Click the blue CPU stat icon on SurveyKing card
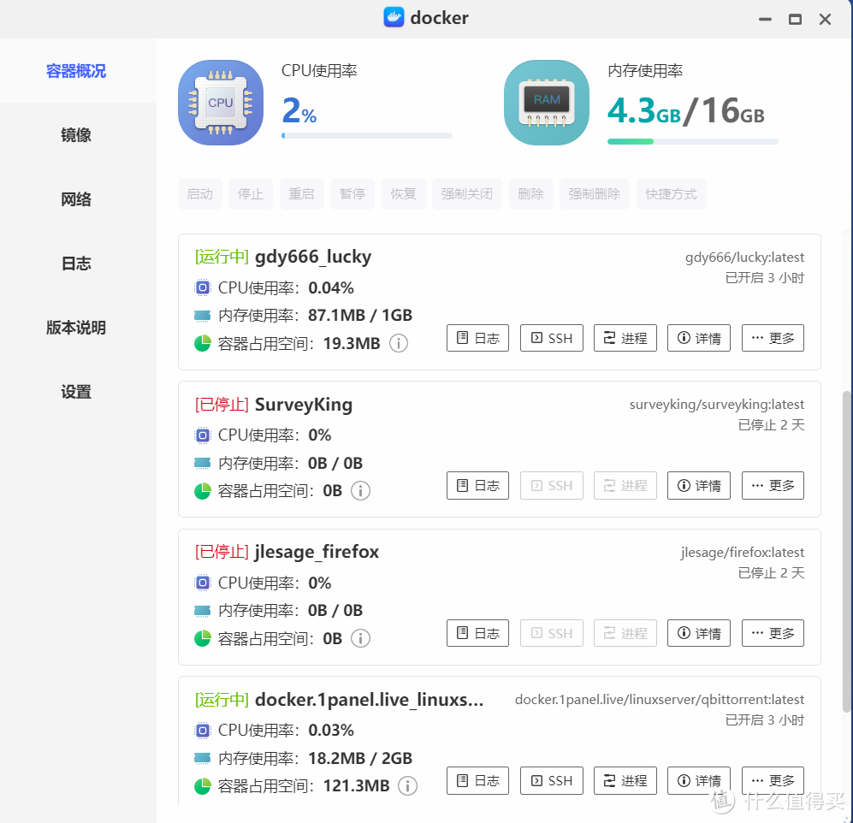The width and height of the screenshot is (853, 823). coord(202,435)
